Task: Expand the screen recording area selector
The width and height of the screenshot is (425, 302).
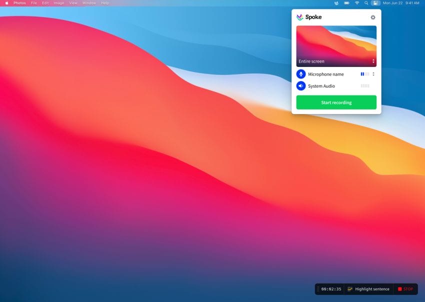Action: 373,61
